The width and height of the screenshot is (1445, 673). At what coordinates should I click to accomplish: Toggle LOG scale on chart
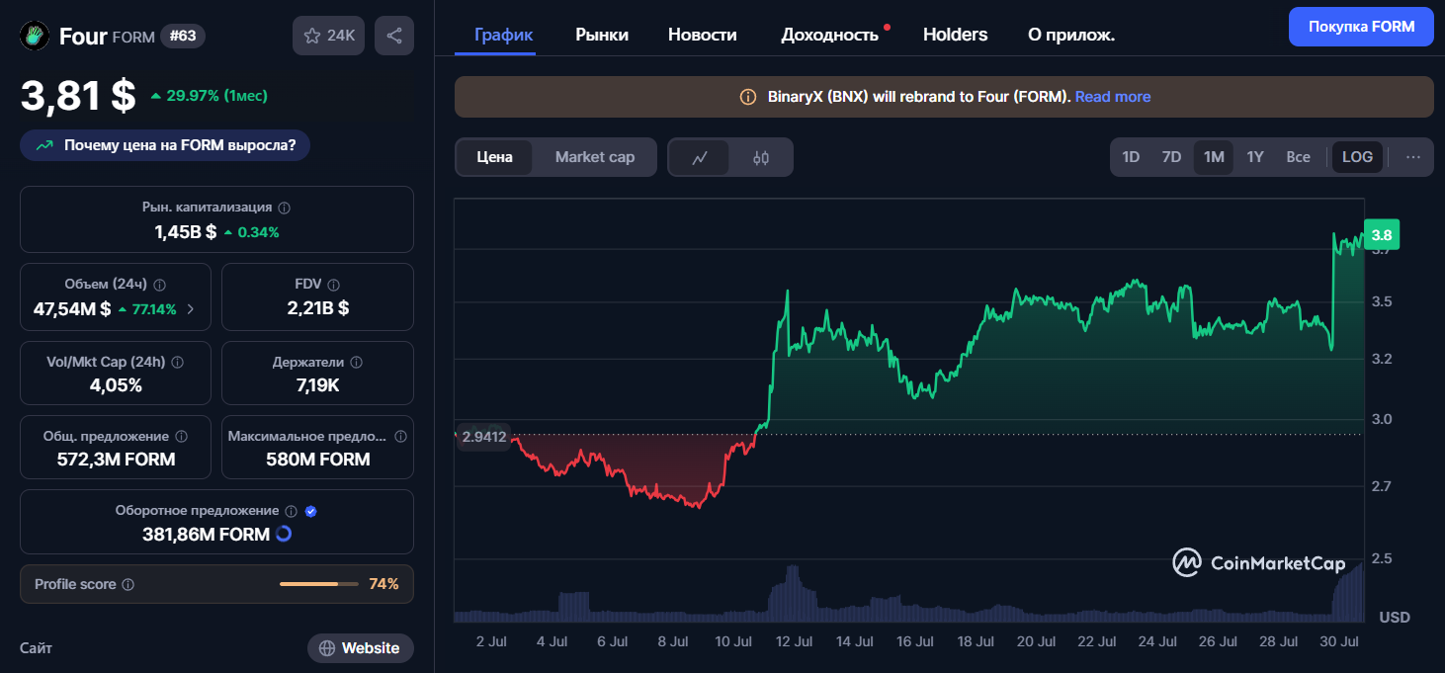[x=1357, y=157]
